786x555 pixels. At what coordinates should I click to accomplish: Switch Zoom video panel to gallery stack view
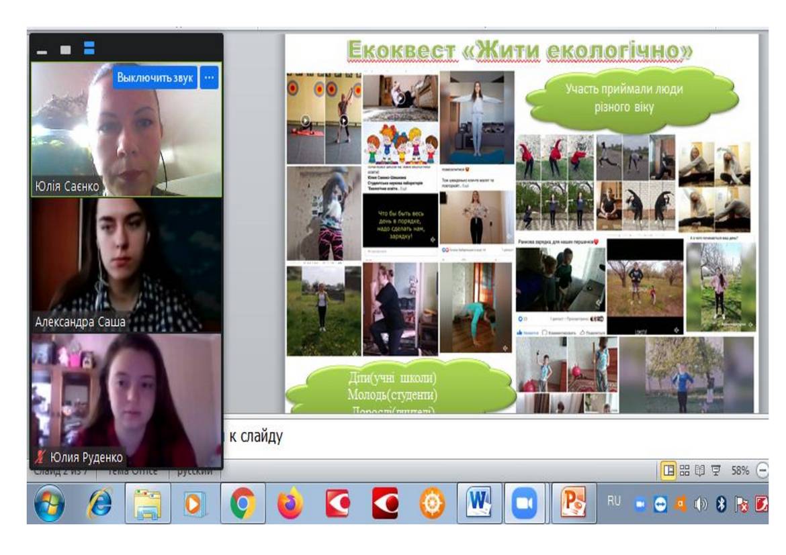pyautogui.click(x=89, y=49)
